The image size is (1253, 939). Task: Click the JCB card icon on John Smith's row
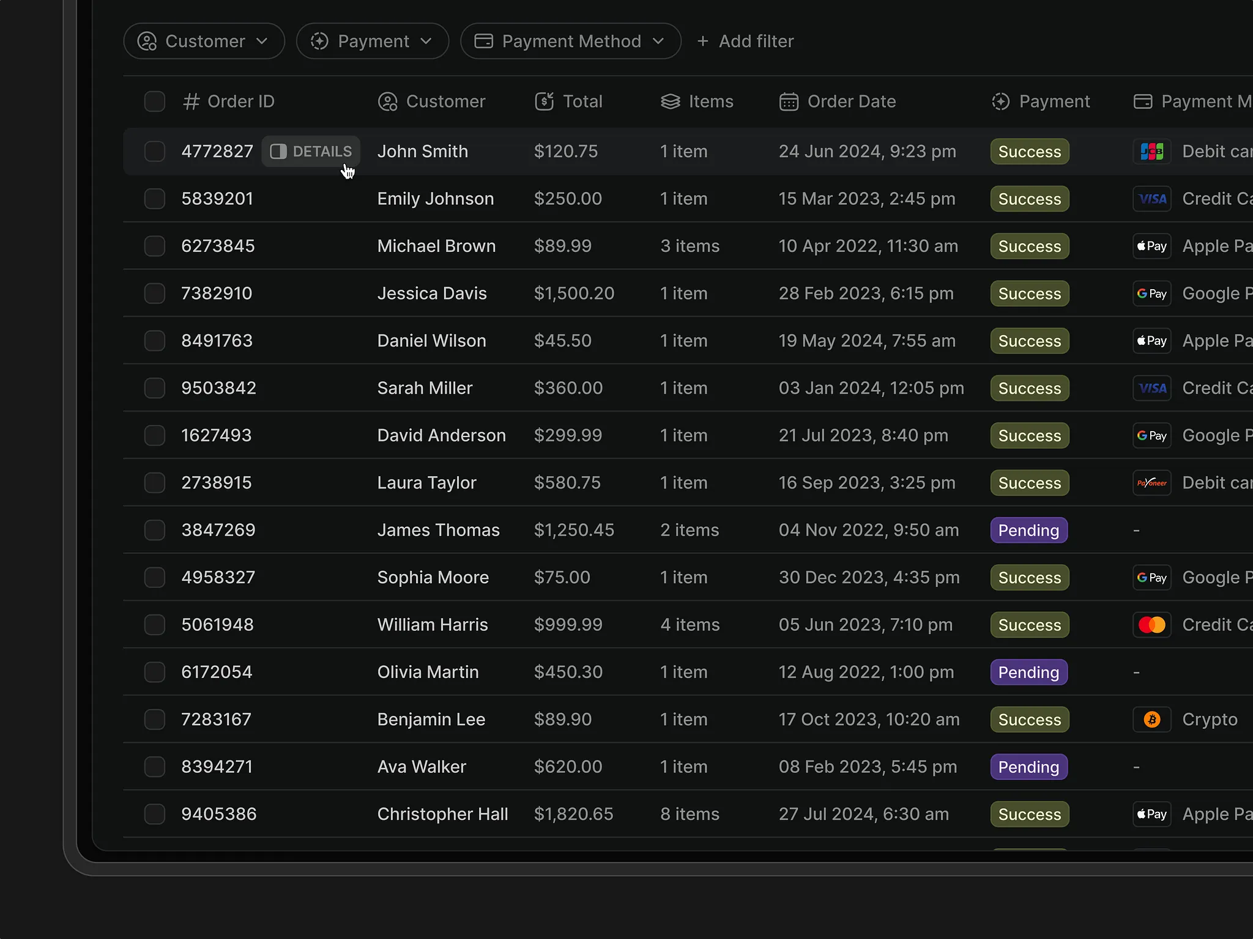(1152, 151)
